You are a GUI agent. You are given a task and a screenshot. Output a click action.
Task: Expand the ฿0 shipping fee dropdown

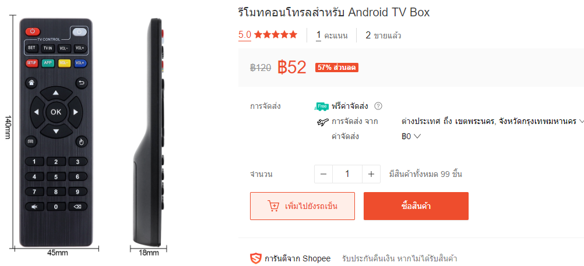pyautogui.click(x=411, y=137)
